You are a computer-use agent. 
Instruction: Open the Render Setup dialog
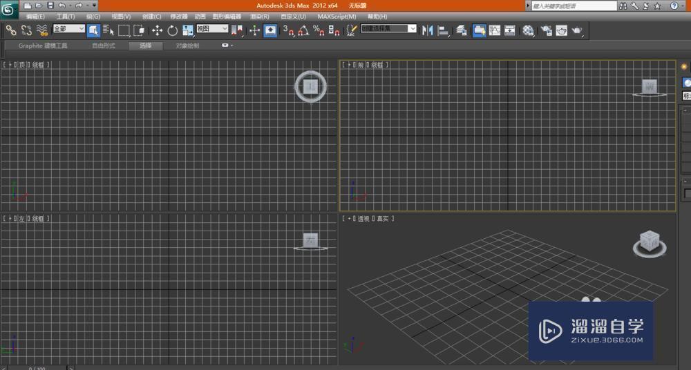(546, 30)
